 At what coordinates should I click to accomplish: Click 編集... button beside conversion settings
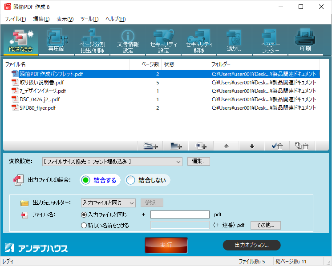tap(198, 161)
